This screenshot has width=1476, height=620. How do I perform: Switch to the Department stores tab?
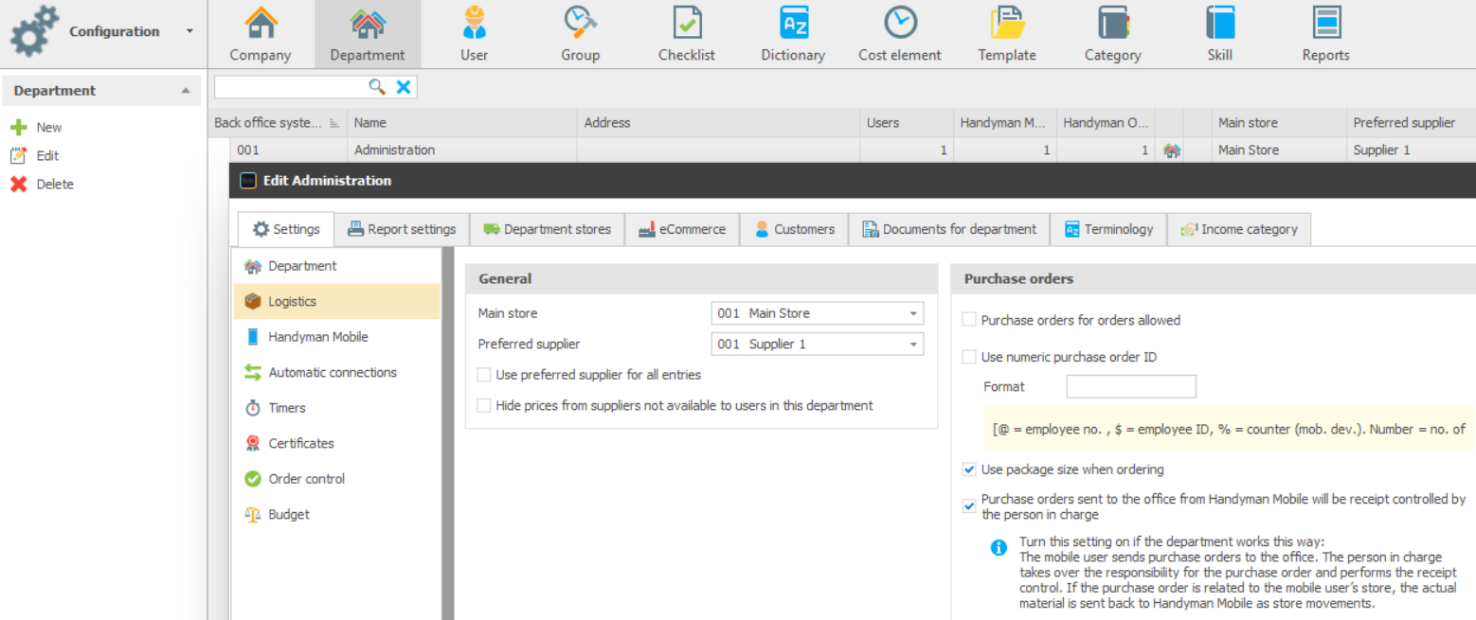click(x=548, y=229)
